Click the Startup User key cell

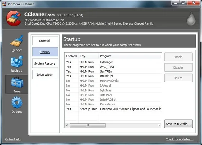[88, 109]
